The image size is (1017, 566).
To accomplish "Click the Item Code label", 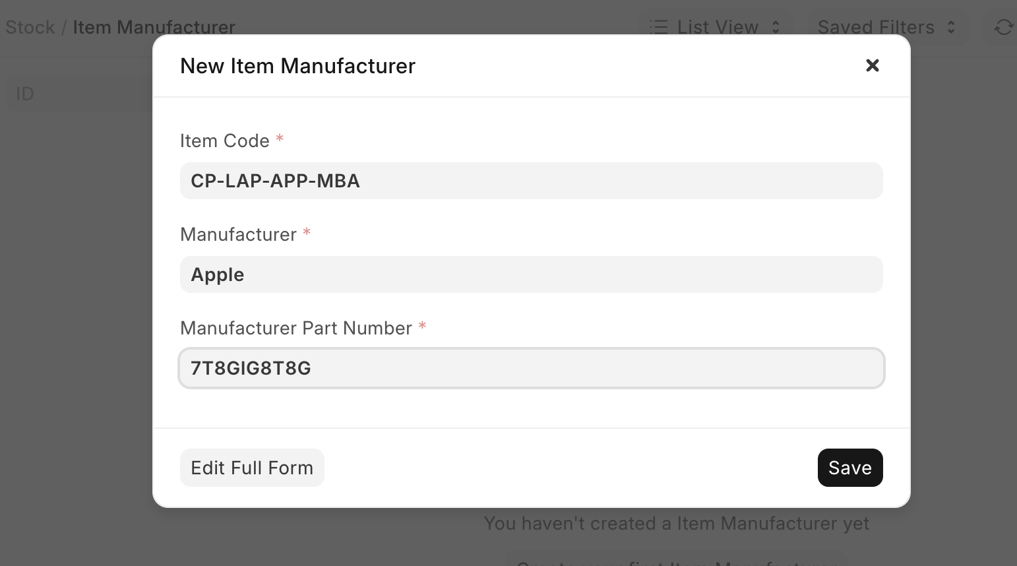I will coord(225,141).
